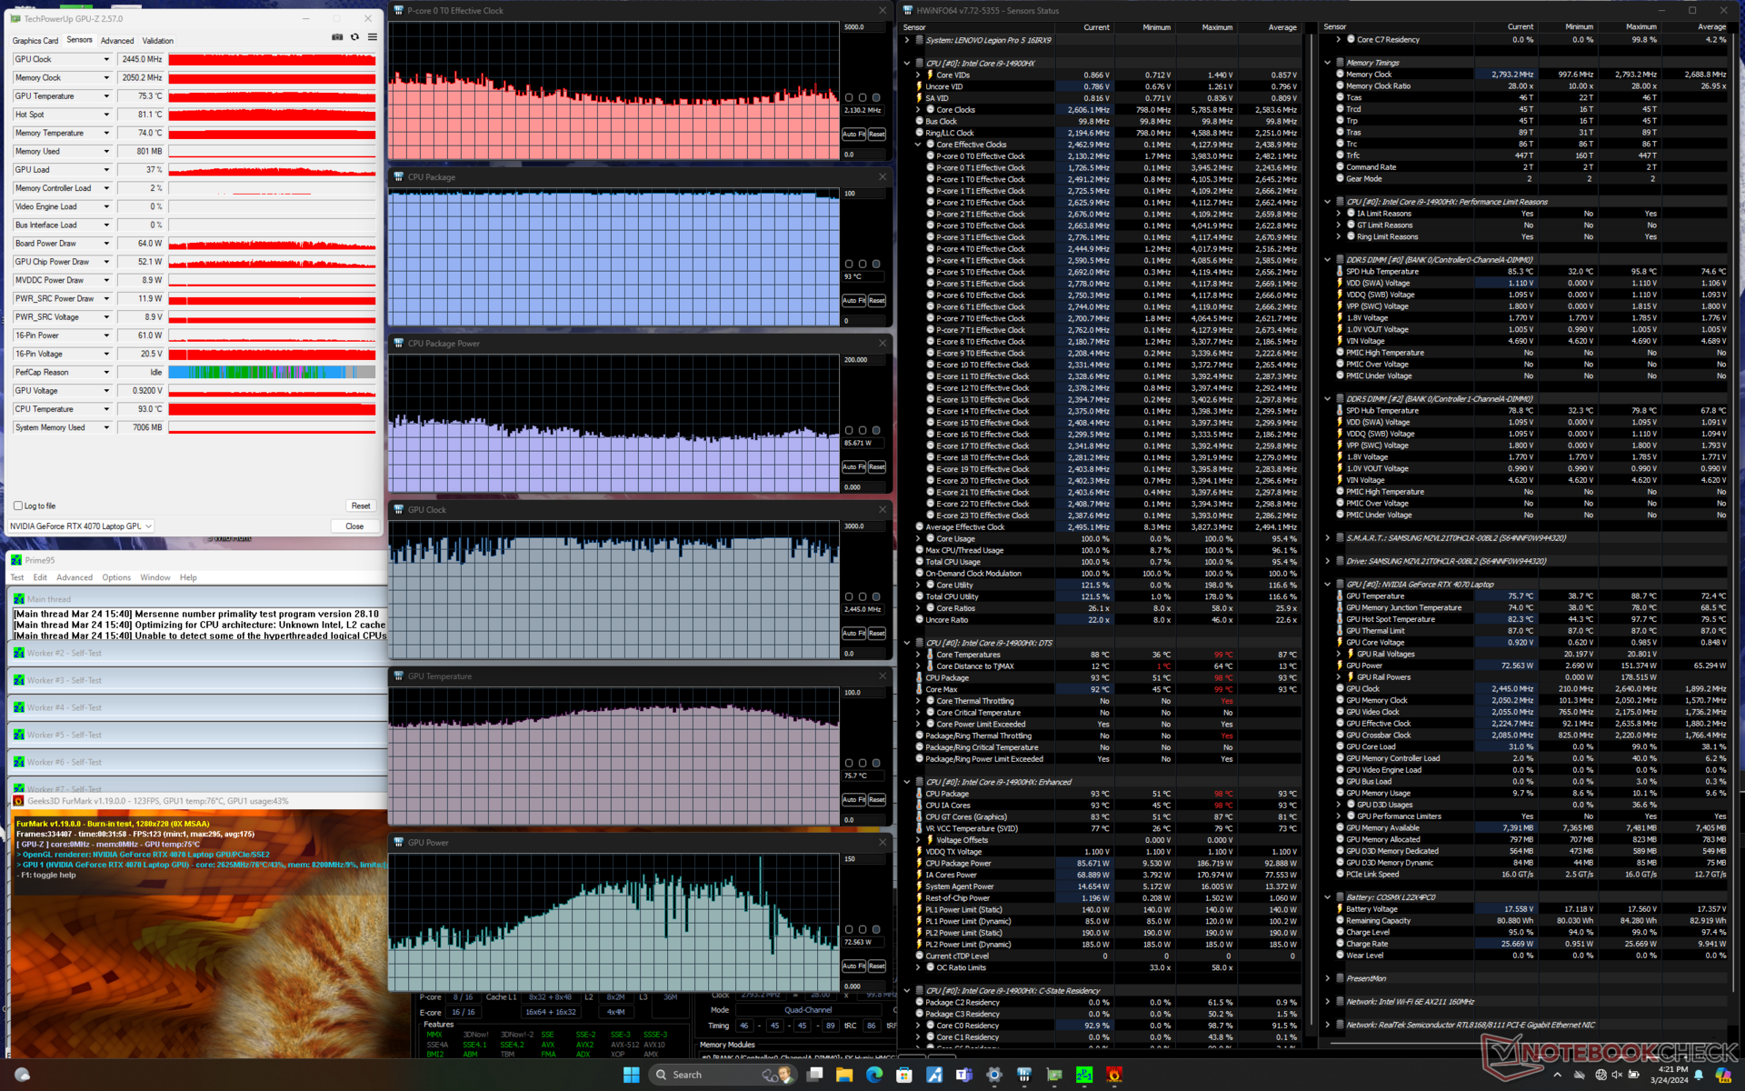Enable the Log to file checkbox
Viewport: 1745px width, 1091px height.
tap(18, 505)
